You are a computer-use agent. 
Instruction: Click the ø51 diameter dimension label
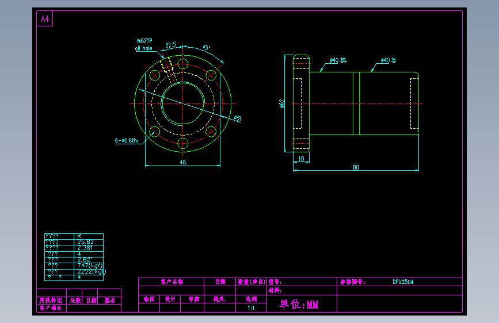[x=238, y=118]
